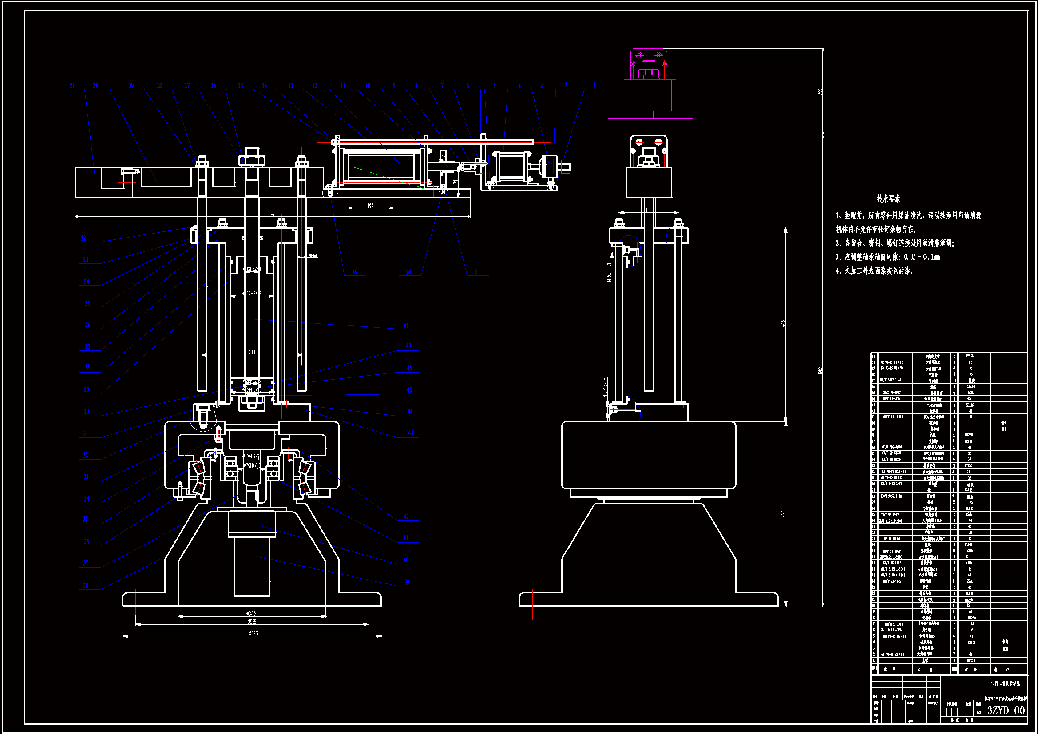This screenshot has width=1038, height=734.
Task: Select part callout number 51
Action: (478, 272)
